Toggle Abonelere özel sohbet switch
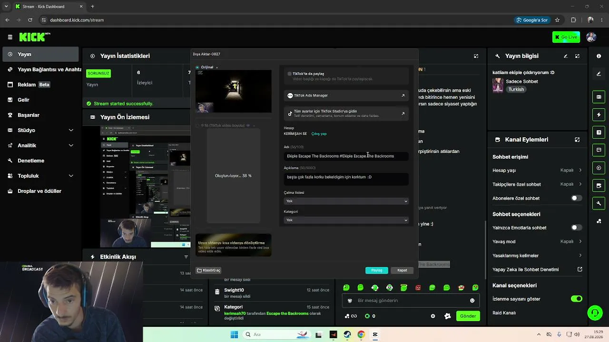Image resolution: width=609 pixels, height=342 pixels. point(576,198)
